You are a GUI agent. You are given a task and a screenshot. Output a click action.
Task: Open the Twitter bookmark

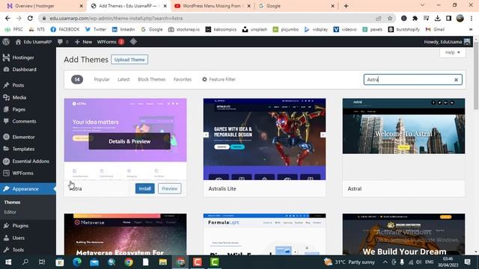point(96,29)
